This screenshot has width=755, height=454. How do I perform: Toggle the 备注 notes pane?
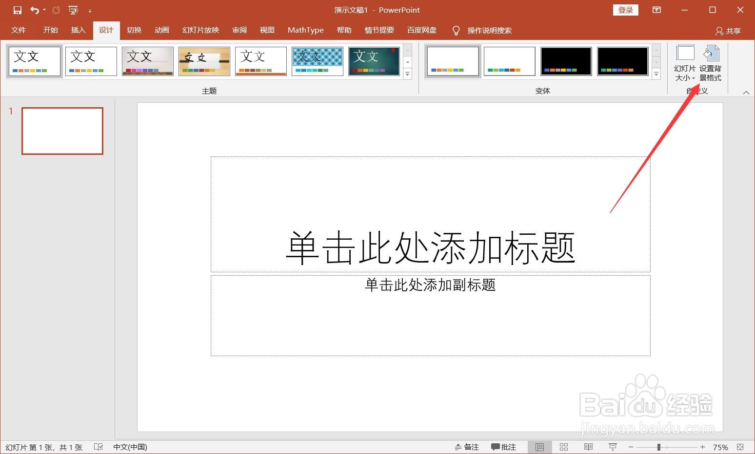(466, 447)
